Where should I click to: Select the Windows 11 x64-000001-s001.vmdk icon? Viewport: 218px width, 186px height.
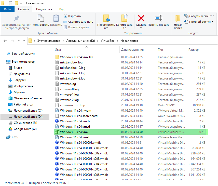pos(57,148)
